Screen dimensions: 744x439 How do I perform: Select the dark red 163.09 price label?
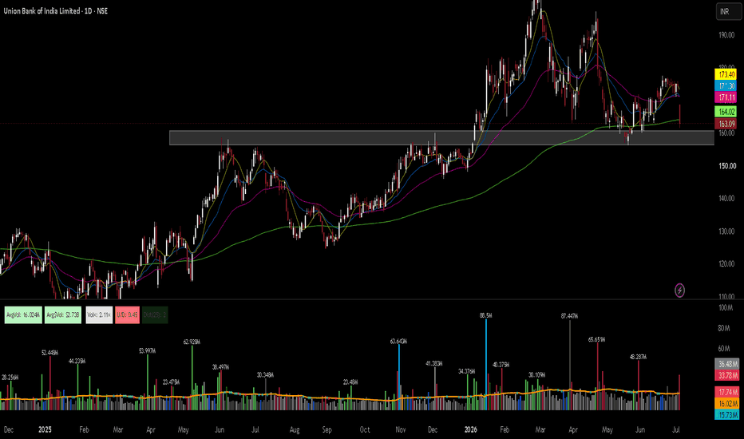point(726,124)
